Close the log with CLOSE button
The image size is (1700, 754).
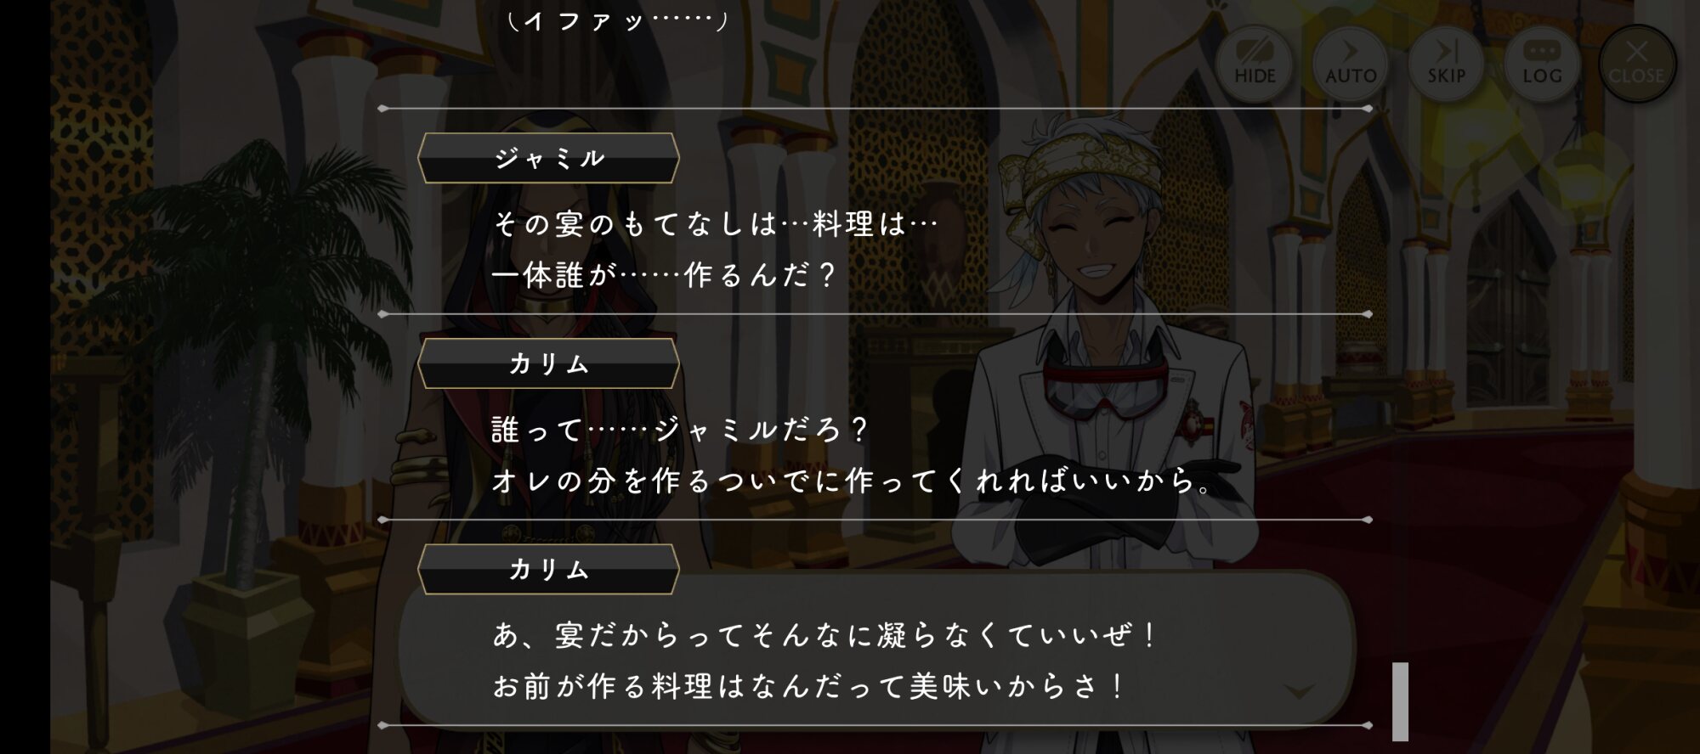click(1637, 64)
